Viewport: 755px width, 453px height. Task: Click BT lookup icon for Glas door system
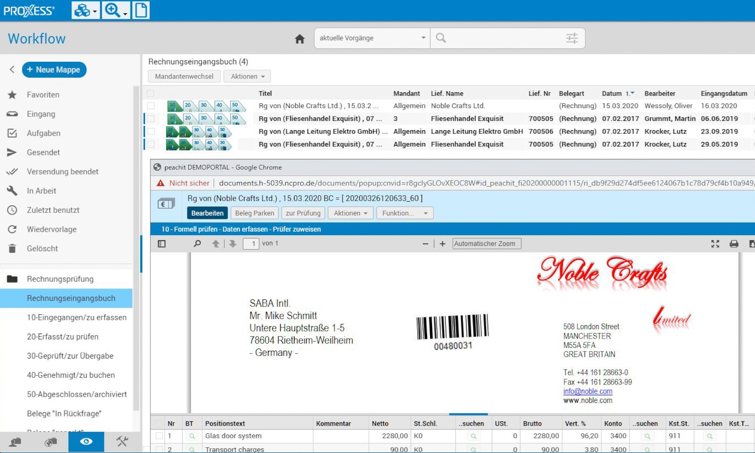click(x=192, y=436)
